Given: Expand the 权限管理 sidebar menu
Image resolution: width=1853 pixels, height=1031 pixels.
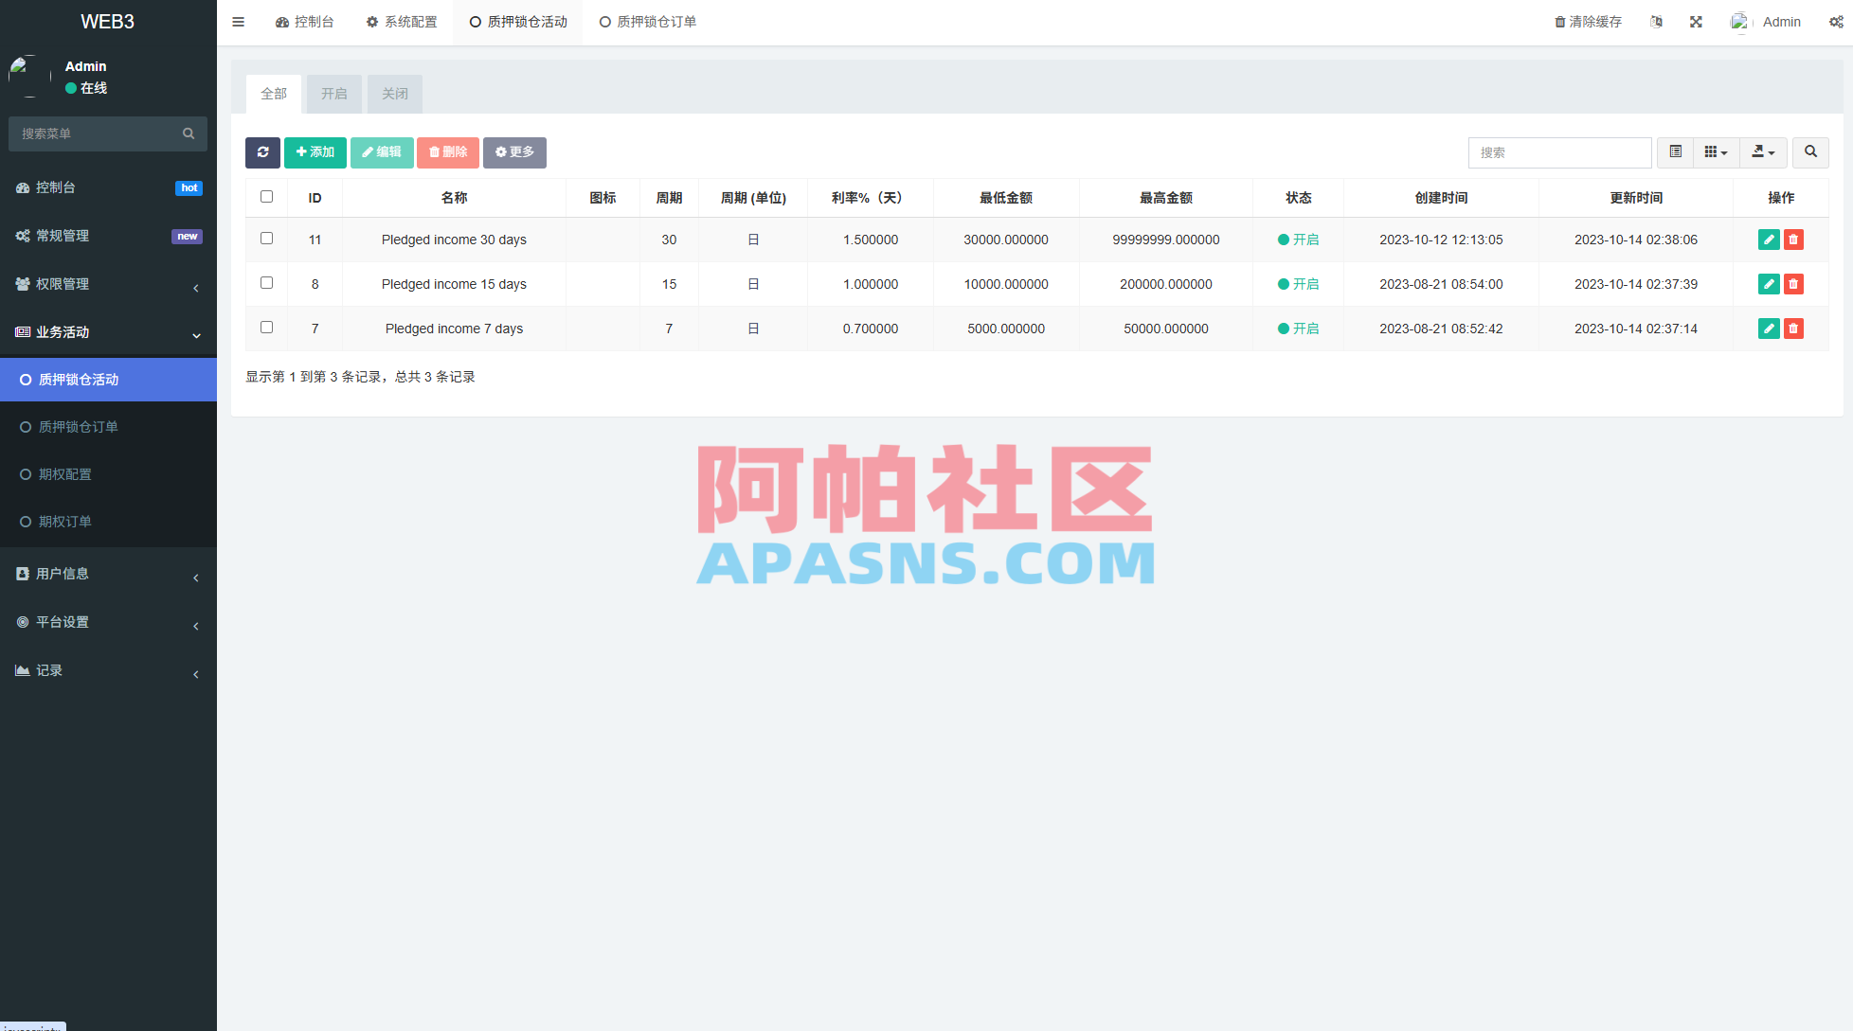Looking at the screenshot, I should point(108,284).
